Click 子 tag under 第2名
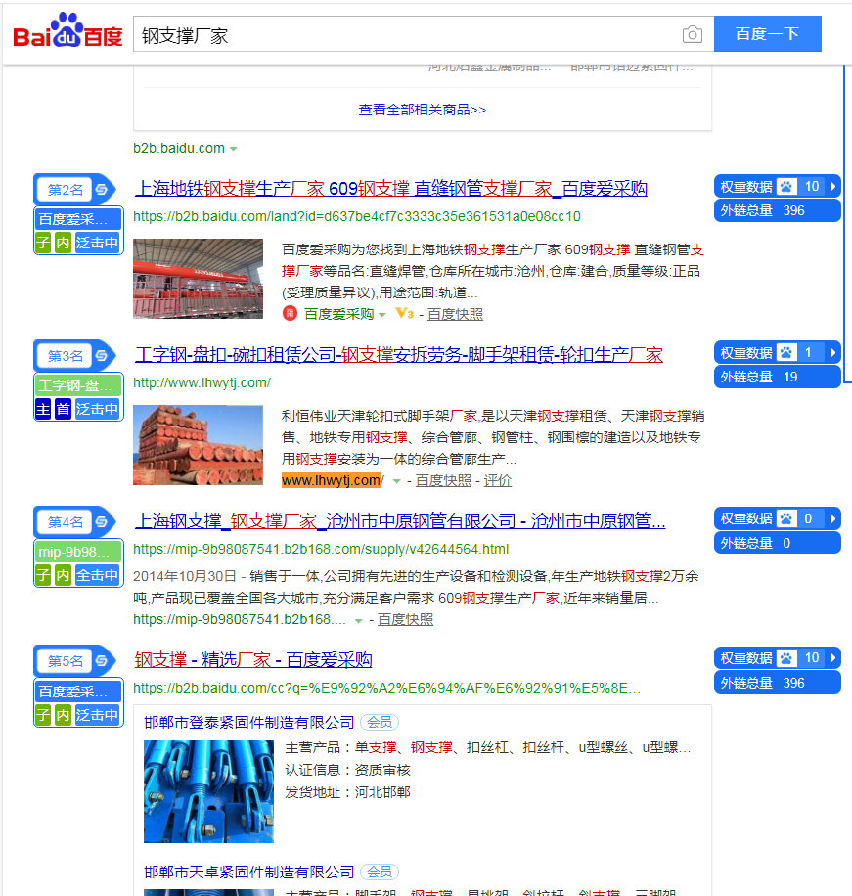Screen dimensions: 852x896 [43, 243]
